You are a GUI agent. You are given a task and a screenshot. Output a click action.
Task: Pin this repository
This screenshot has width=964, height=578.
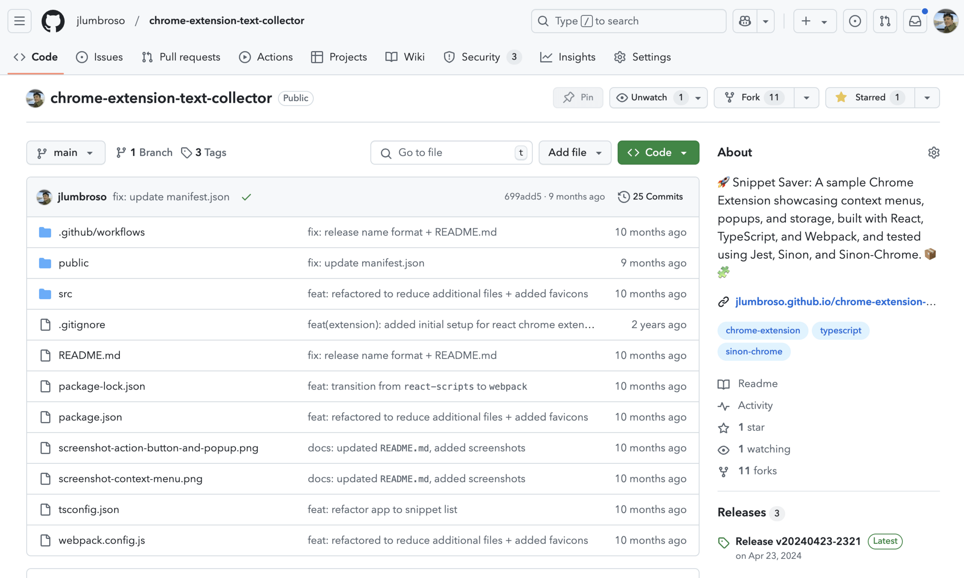pos(578,98)
